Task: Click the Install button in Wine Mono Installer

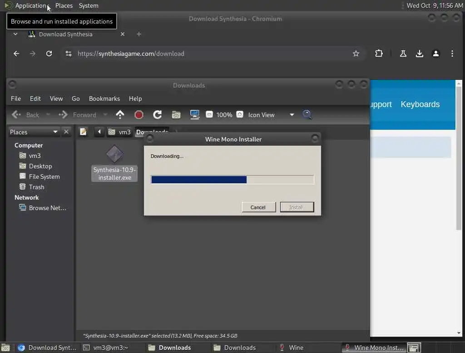Action: point(297,207)
